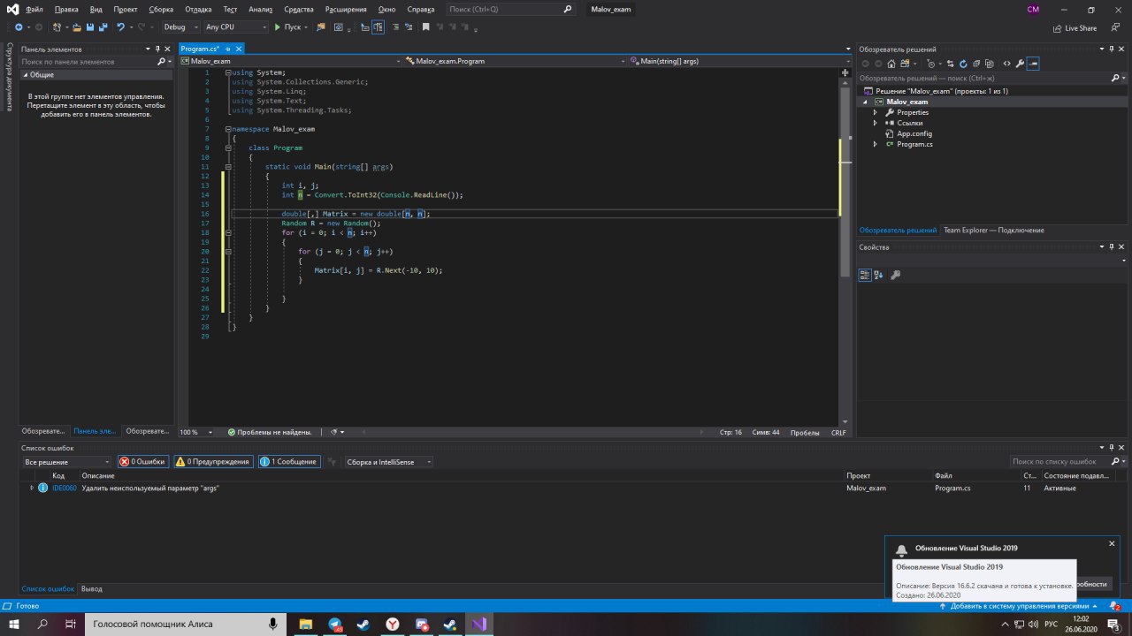Open the Отладка menu
The height and width of the screenshot is (636, 1132).
(198, 9)
